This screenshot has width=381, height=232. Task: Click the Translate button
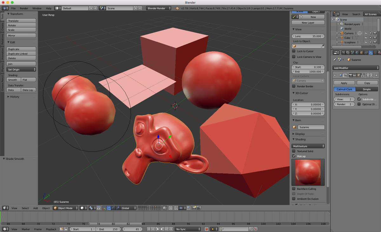tap(21, 21)
